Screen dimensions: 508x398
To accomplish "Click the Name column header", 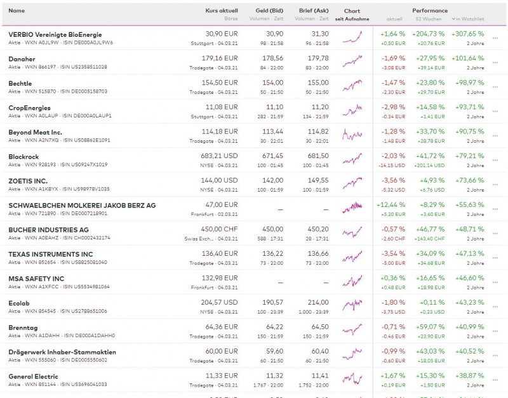I will pyautogui.click(x=16, y=11).
